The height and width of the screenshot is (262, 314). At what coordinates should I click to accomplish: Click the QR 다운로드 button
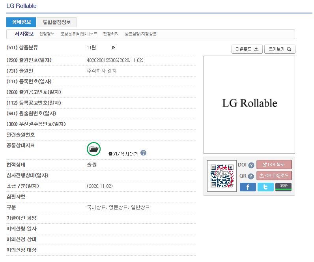tap(274, 176)
